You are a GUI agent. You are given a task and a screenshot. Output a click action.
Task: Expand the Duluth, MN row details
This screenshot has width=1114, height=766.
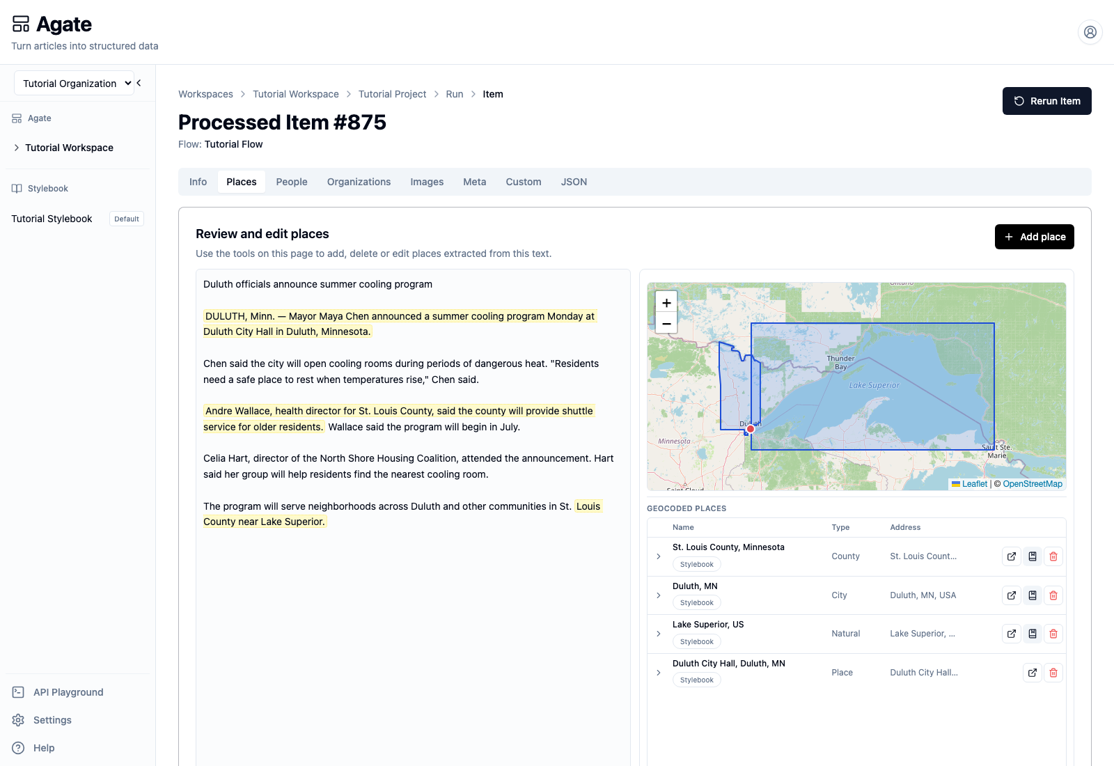pos(659,595)
